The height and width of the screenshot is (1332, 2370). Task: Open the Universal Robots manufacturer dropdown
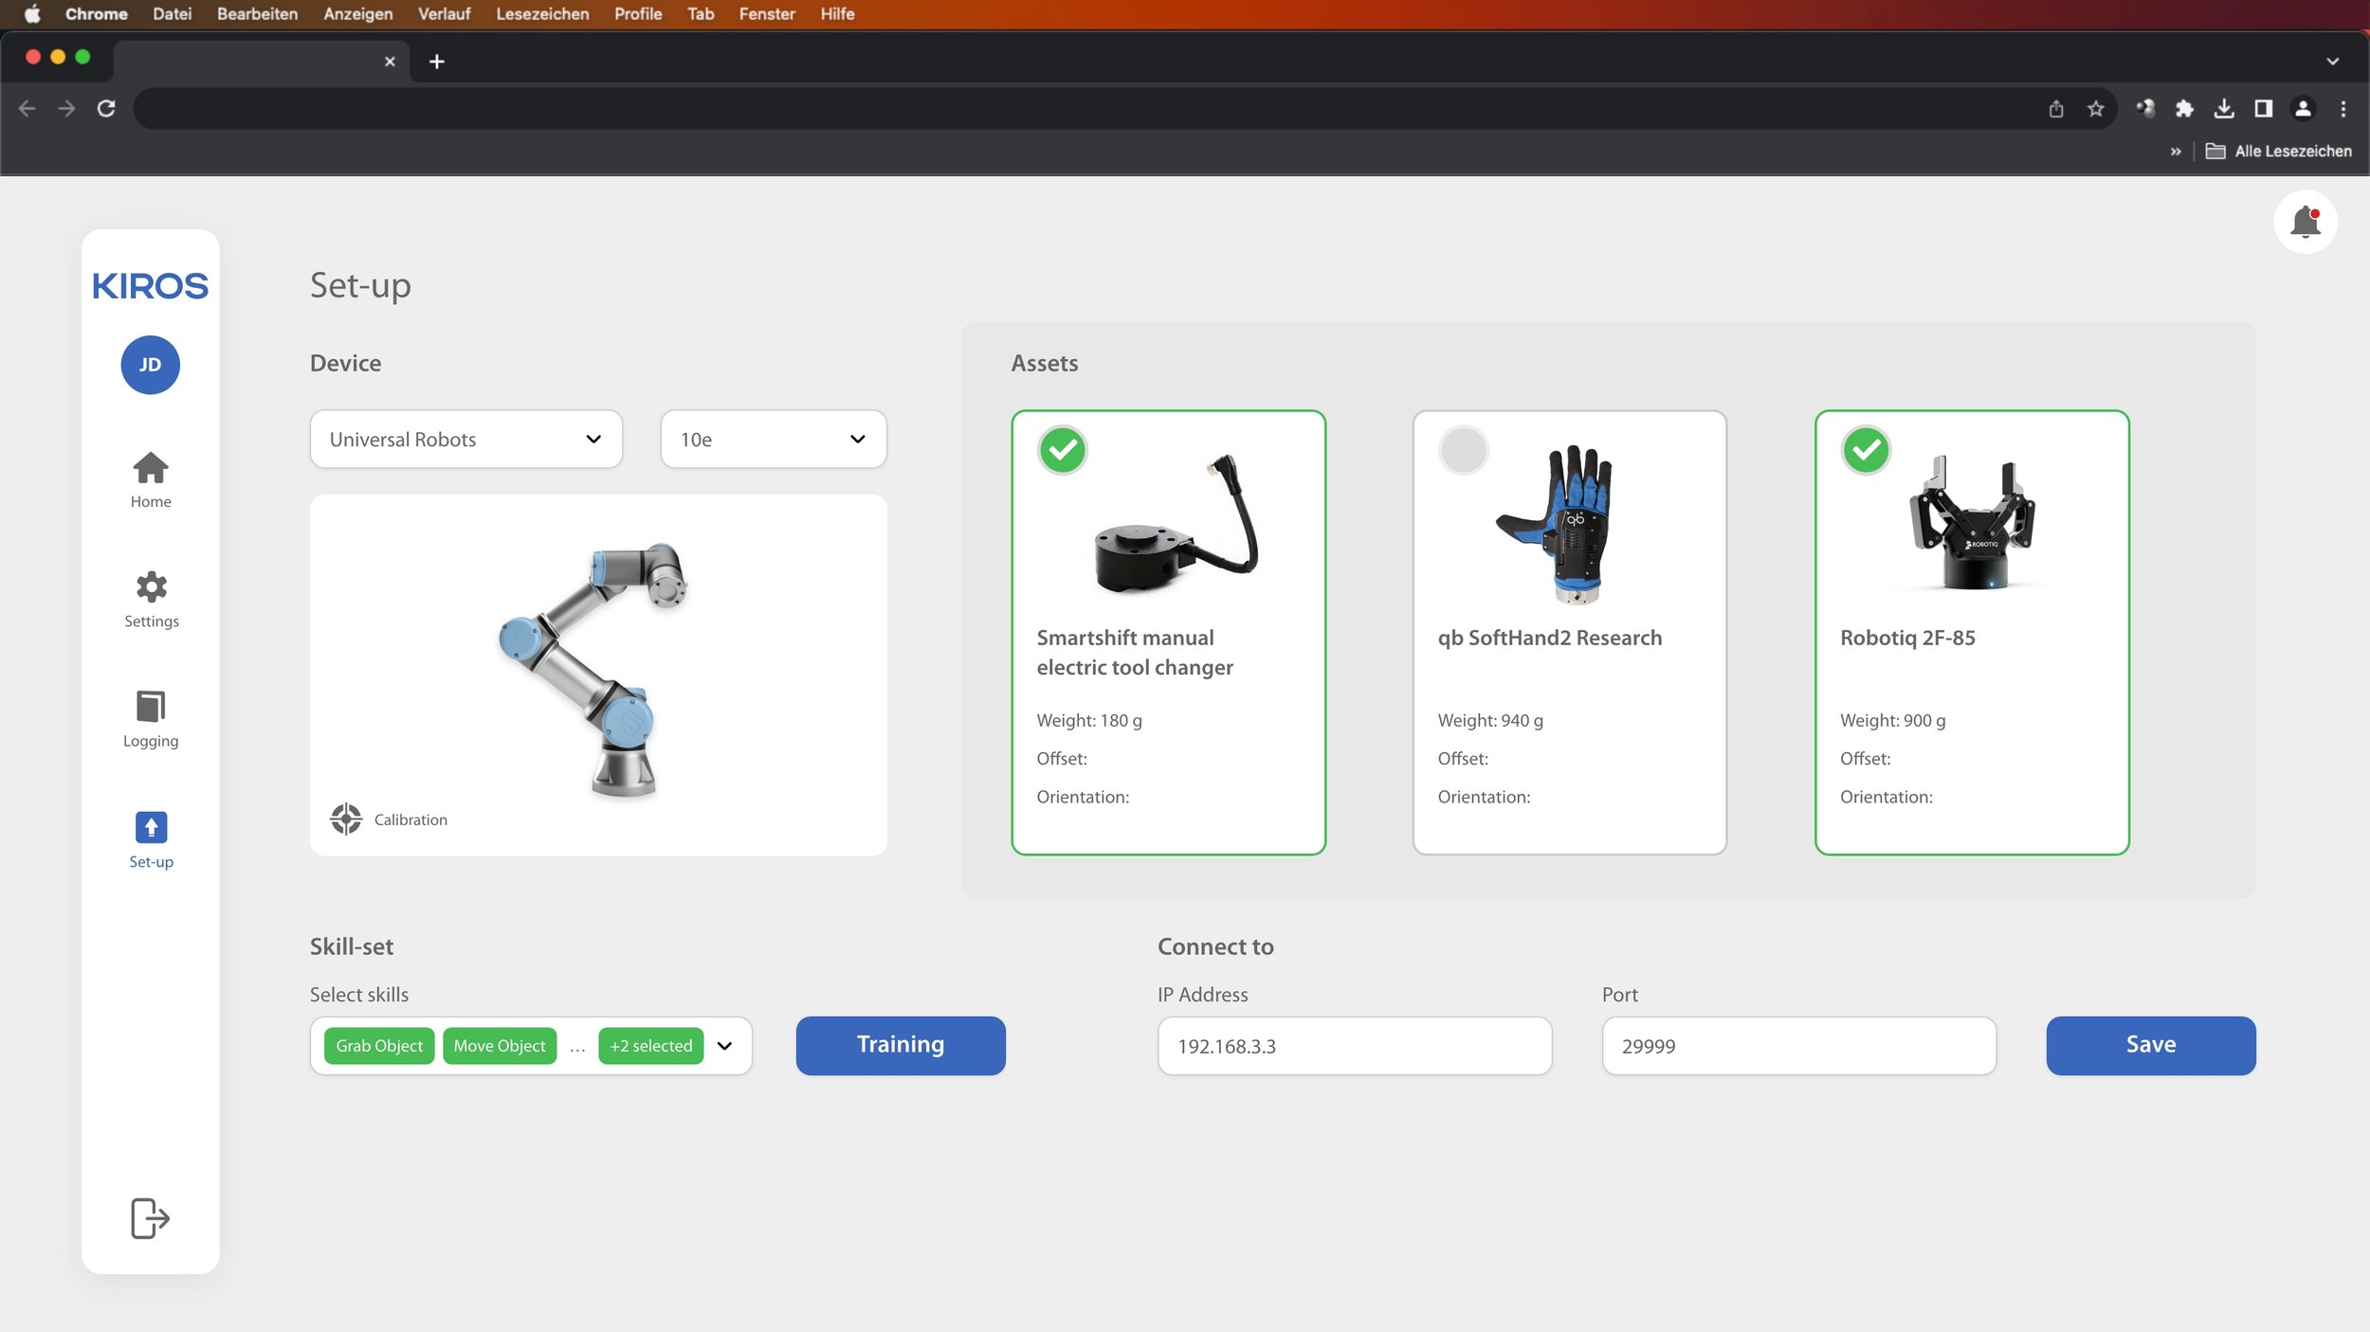pyautogui.click(x=465, y=440)
